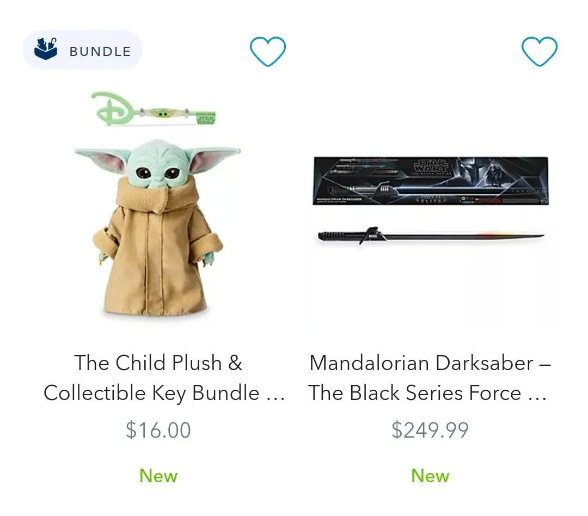Click New tag under Darksaber

coord(430,476)
